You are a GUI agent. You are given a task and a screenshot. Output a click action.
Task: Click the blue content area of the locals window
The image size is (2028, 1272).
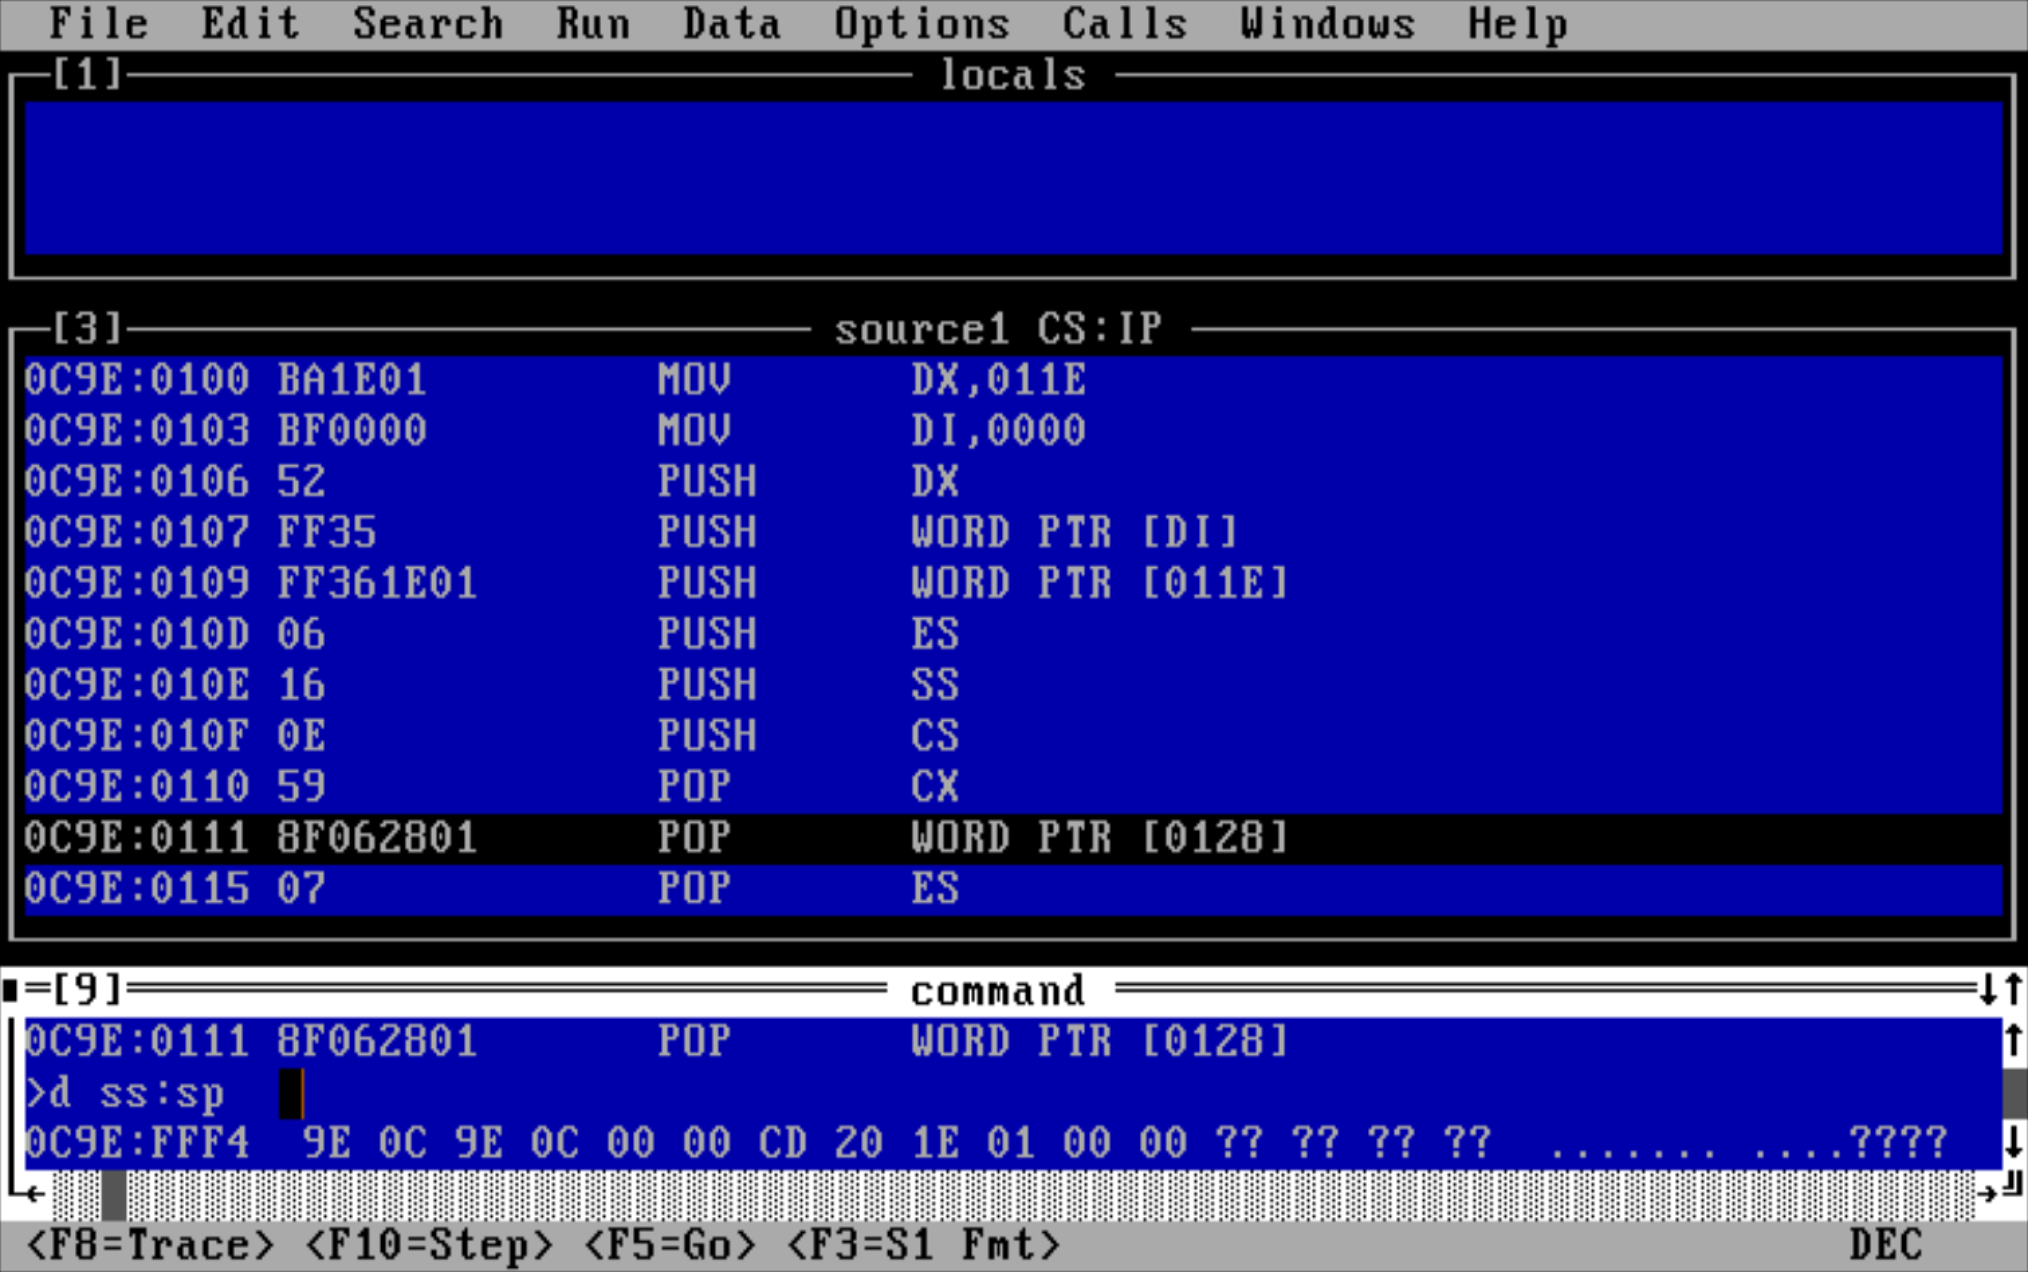pos(1013,178)
